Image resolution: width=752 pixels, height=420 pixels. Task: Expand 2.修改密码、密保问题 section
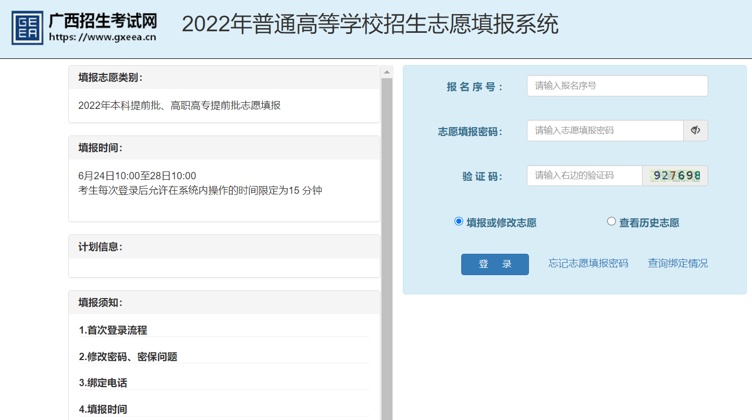click(x=128, y=357)
